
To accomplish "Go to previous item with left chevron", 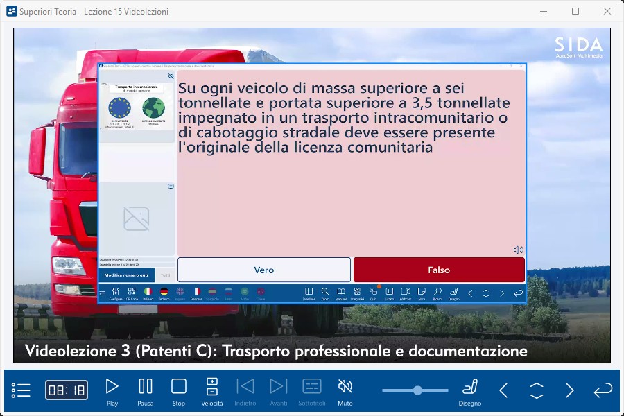I will [x=503, y=390].
